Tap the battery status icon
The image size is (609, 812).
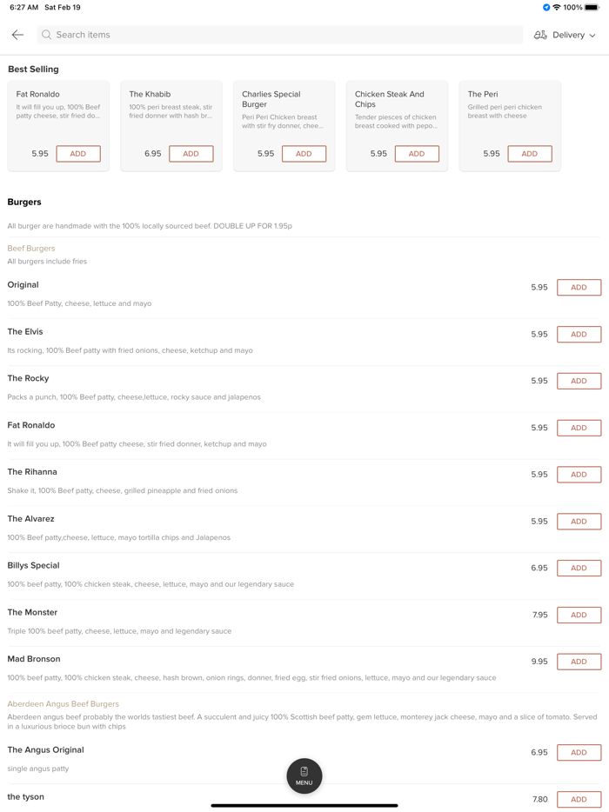(x=592, y=8)
